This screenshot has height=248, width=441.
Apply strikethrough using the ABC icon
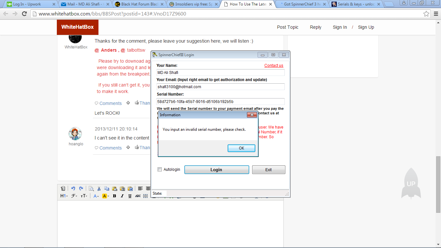138,196
